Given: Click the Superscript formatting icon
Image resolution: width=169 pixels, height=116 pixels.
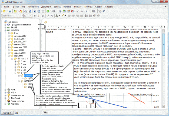Looking at the screenshot, I should pyautogui.click(x=48, y=16).
